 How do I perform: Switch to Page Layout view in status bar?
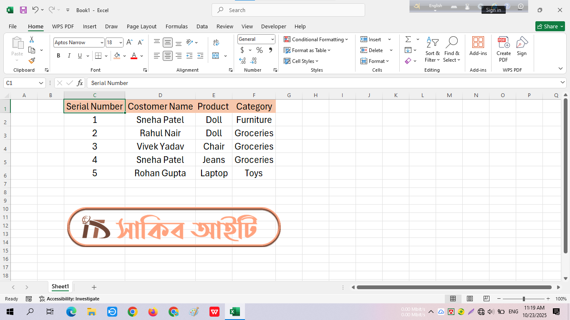(469, 299)
